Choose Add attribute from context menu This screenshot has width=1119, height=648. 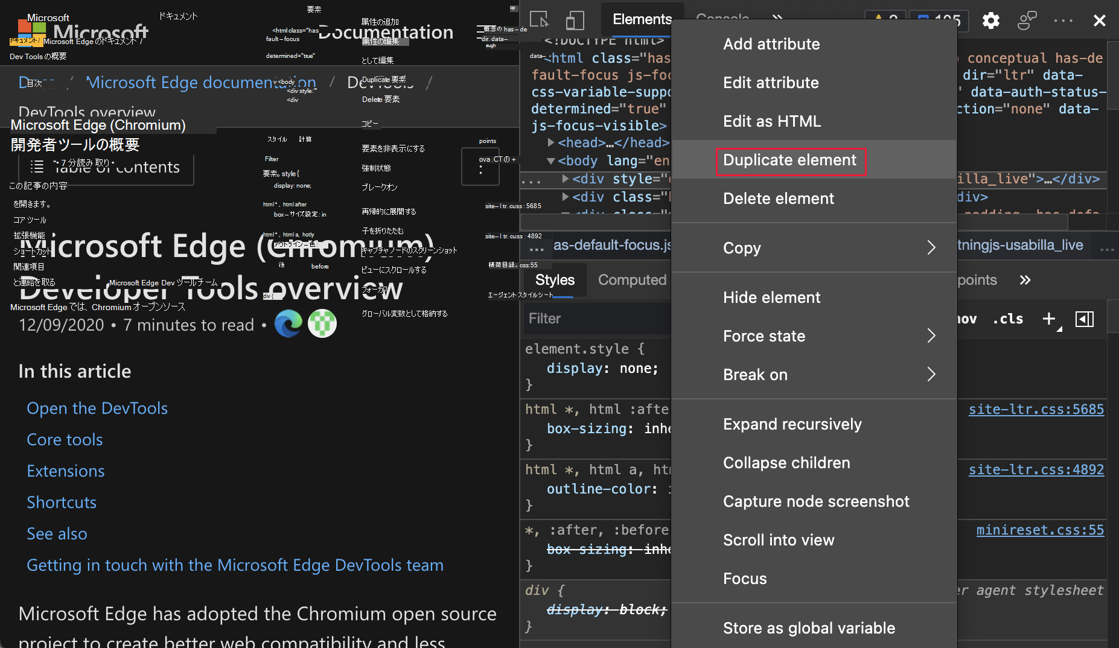pyautogui.click(x=814, y=44)
